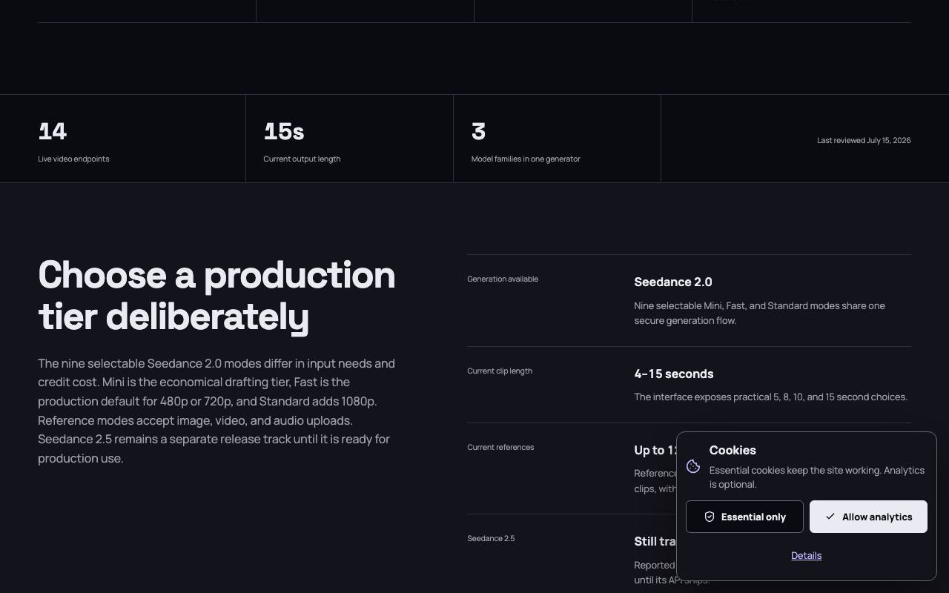Click the "Nine selectable Mini, Fast, and Standard" description
Screen dimensions: 949x593
click(x=759, y=313)
